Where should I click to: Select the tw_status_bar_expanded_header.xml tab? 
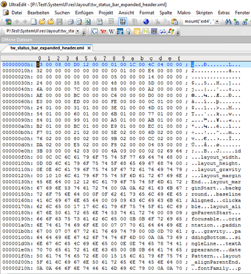47,48
